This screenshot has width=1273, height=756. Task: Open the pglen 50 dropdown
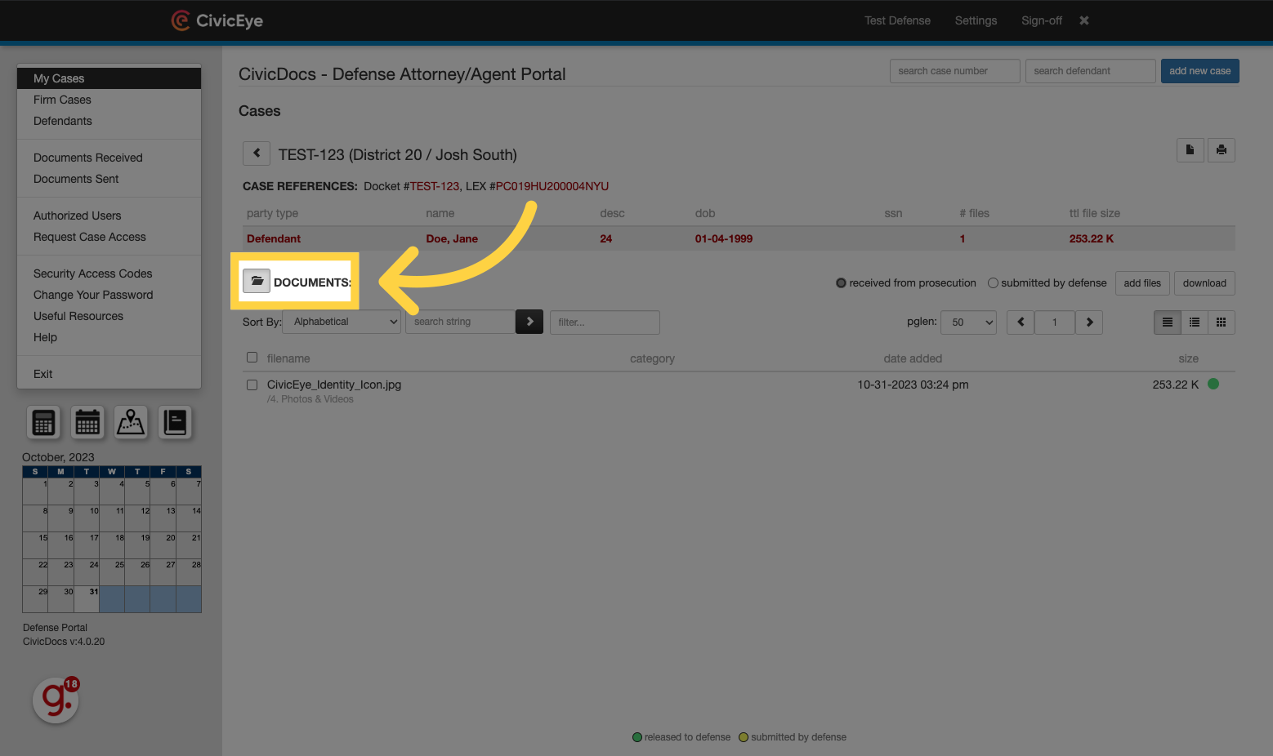[x=968, y=322]
